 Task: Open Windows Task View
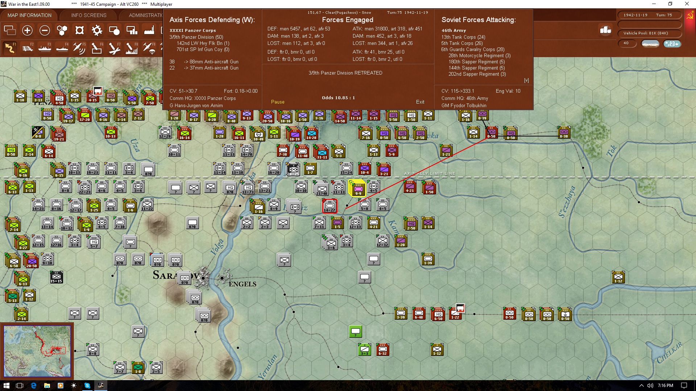pyautogui.click(x=20, y=386)
